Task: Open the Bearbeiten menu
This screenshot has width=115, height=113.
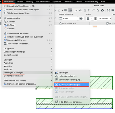Action: click(x=9, y=2)
